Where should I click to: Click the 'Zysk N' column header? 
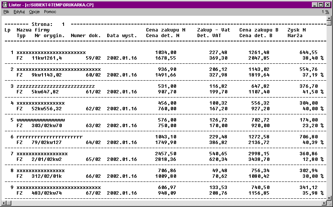(297, 30)
